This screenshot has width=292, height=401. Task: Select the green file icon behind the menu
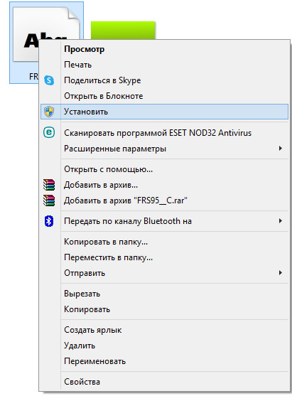click(123, 30)
